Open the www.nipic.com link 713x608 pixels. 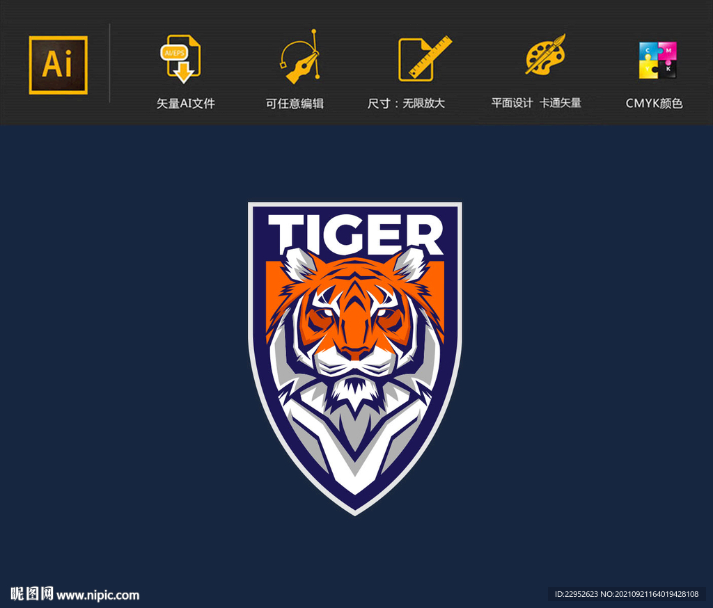(98, 595)
